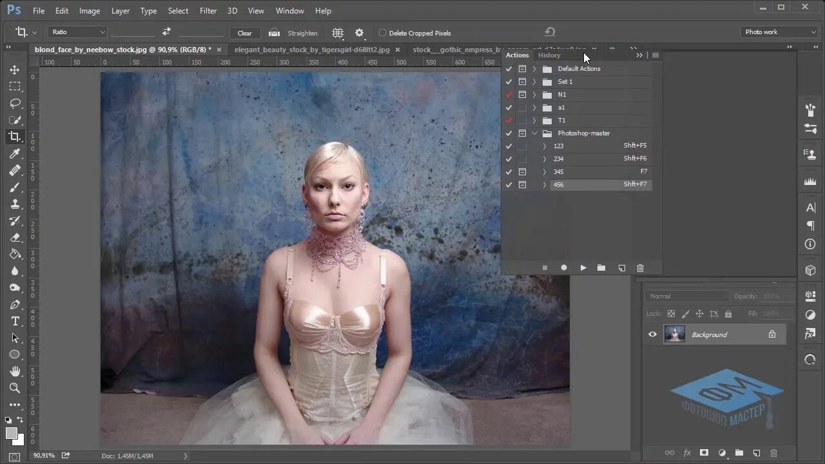Select the Crop tool in left toolbar

coord(14,137)
